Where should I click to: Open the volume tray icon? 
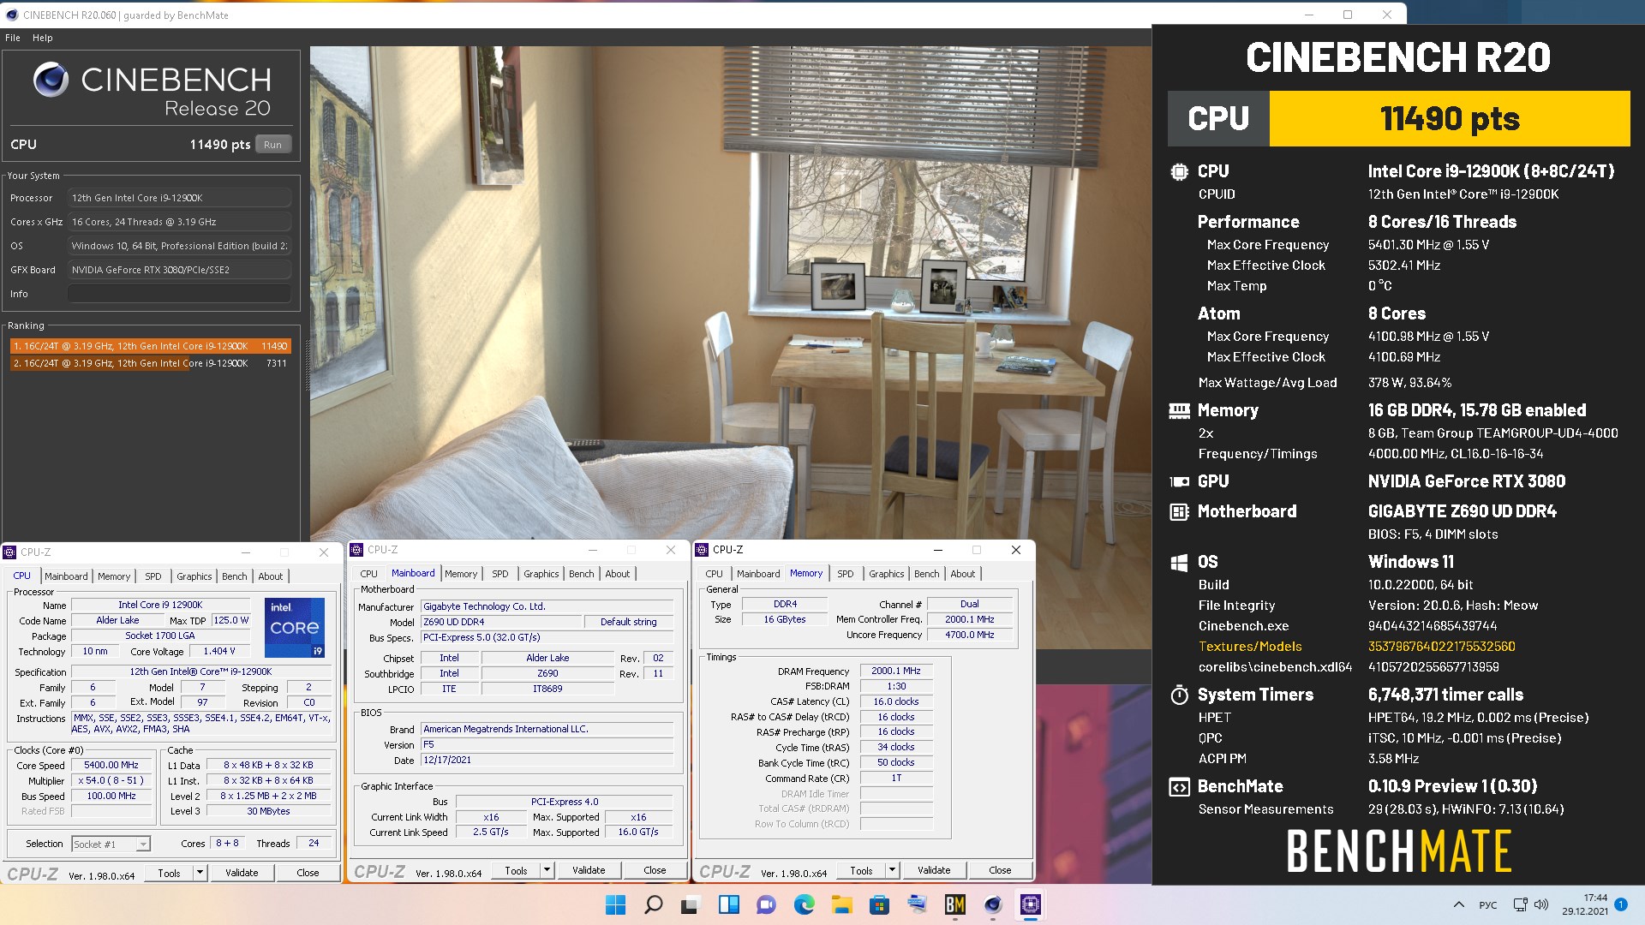(x=1541, y=904)
